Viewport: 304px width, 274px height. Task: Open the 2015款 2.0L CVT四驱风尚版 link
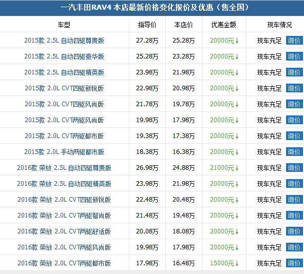[64, 104]
